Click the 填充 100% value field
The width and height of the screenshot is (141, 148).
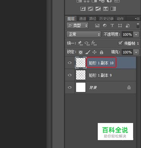(127, 52)
